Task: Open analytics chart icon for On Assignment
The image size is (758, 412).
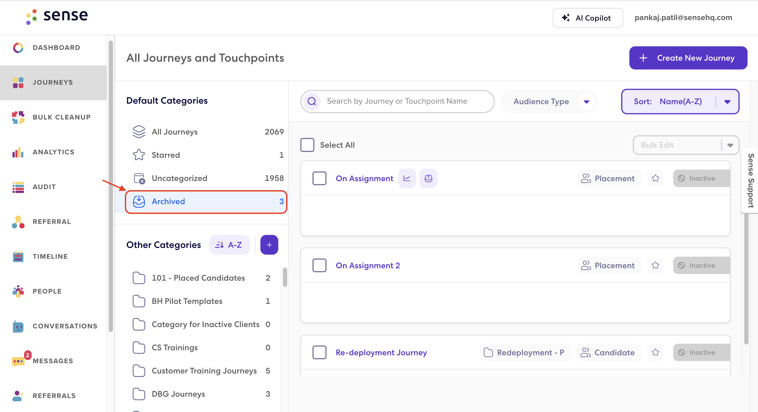Action: [407, 178]
